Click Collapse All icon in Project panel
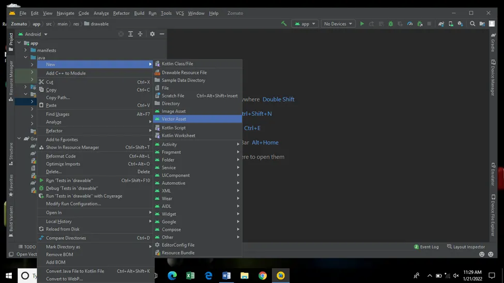Viewport: 504px width, 283px height. pyautogui.click(x=140, y=34)
